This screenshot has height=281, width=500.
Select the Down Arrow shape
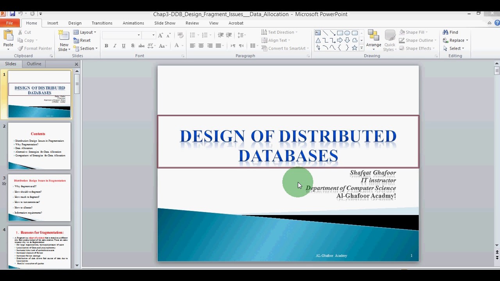[x=347, y=40]
